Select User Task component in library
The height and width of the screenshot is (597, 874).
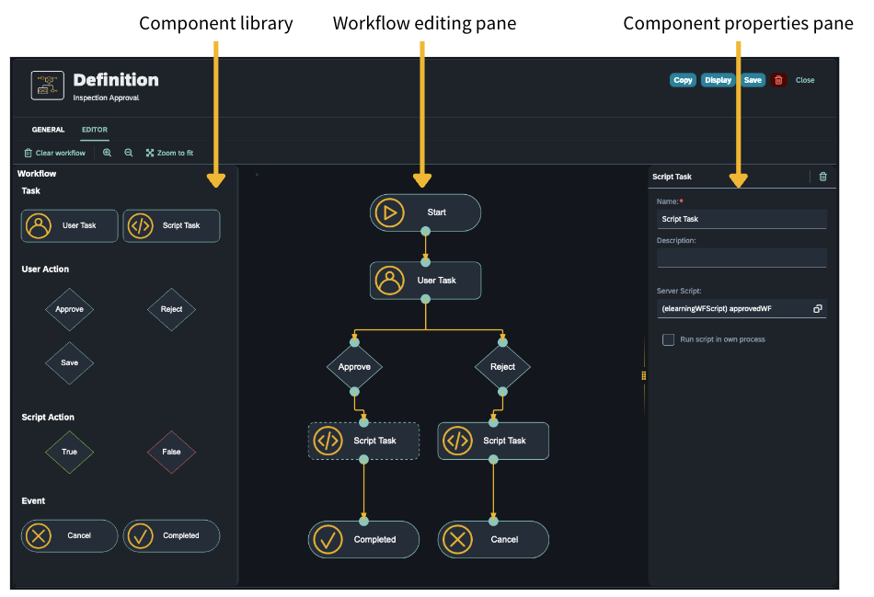click(70, 225)
